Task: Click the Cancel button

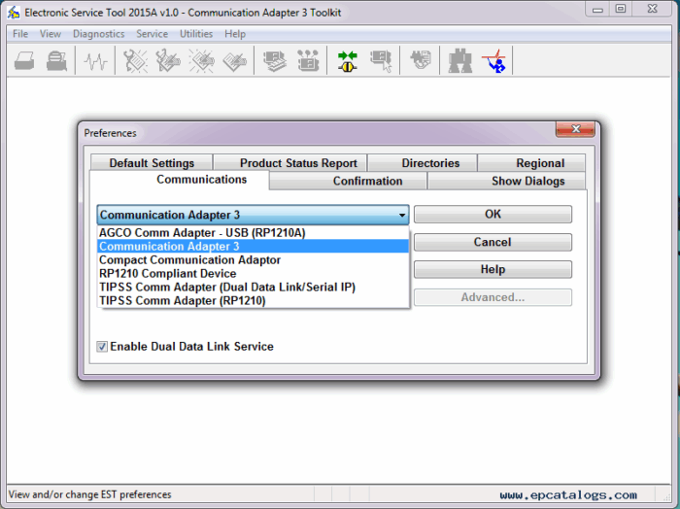Action: pyautogui.click(x=493, y=242)
